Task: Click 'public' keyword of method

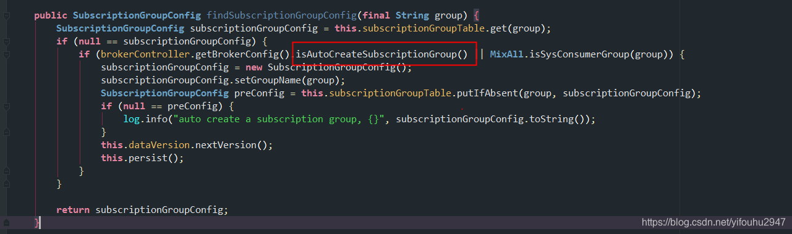Action: 51,15
